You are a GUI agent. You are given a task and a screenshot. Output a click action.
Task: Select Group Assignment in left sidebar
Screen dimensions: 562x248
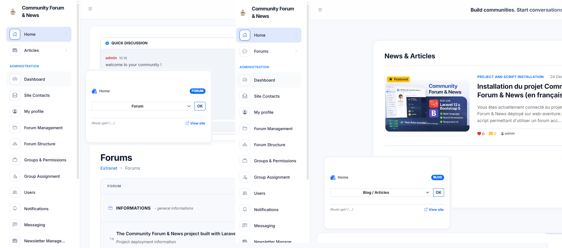click(x=39, y=176)
